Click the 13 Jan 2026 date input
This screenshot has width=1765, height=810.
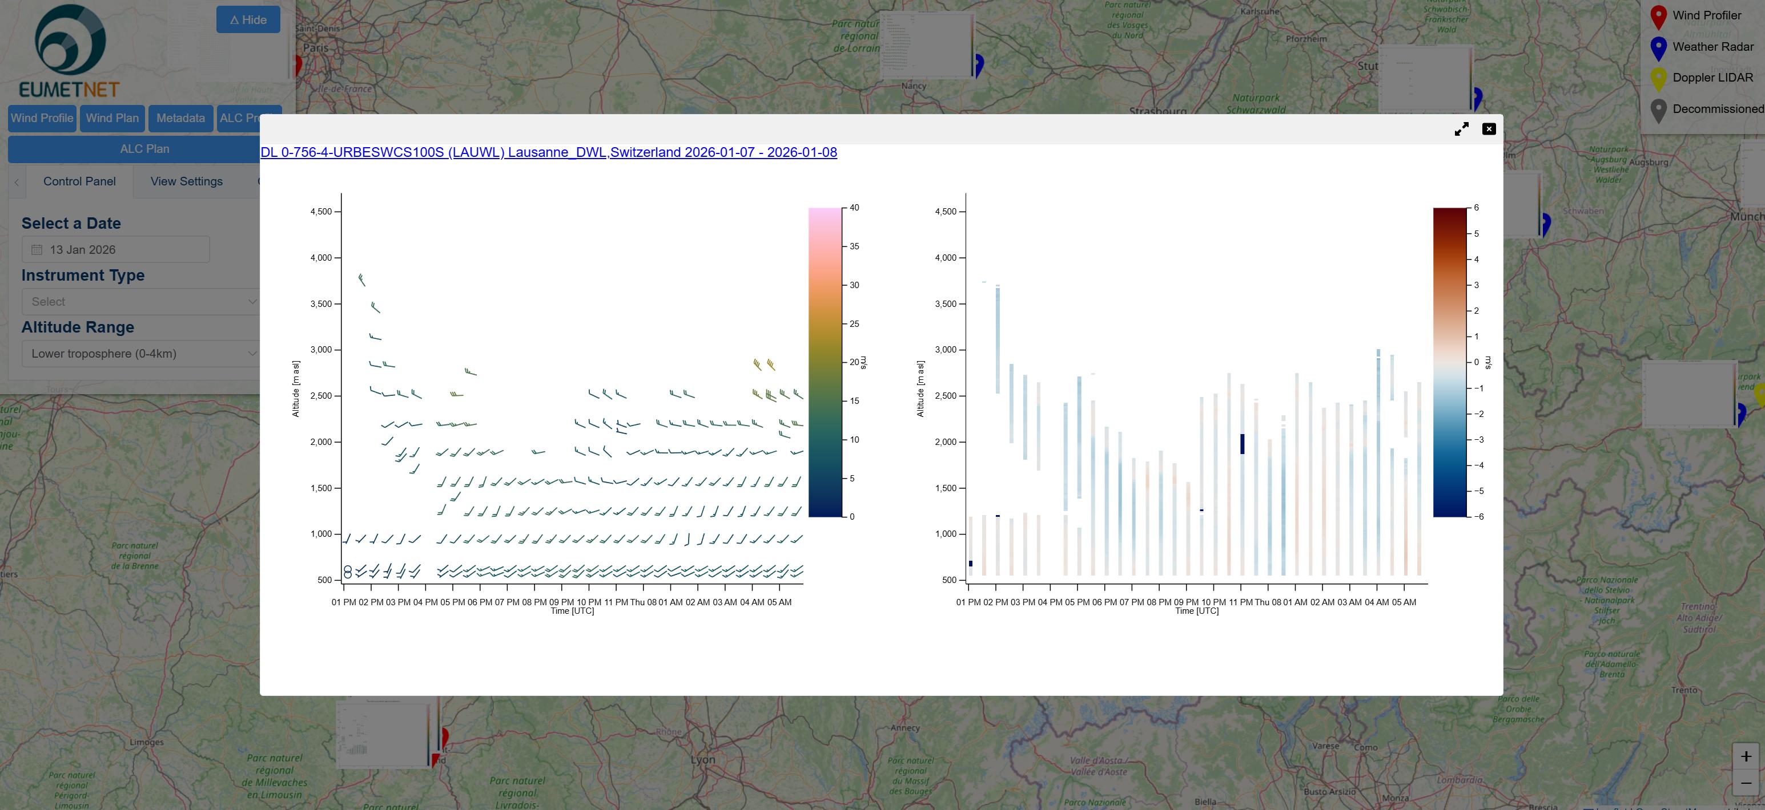[x=116, y=250]
